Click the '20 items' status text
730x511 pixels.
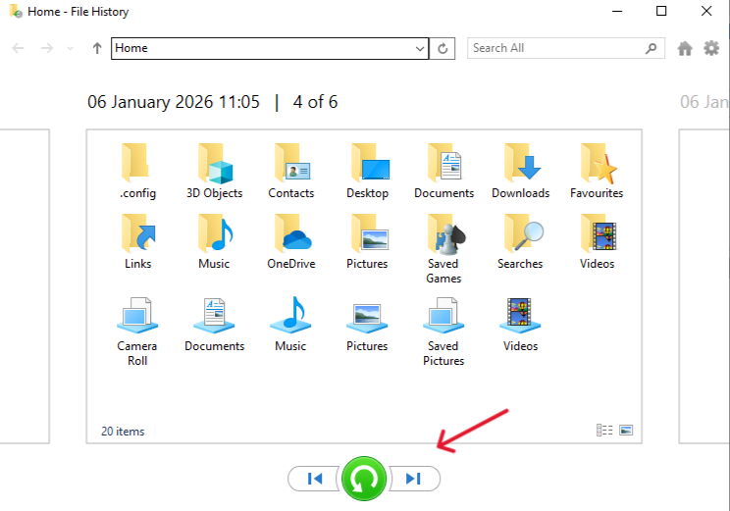point(123,432)
